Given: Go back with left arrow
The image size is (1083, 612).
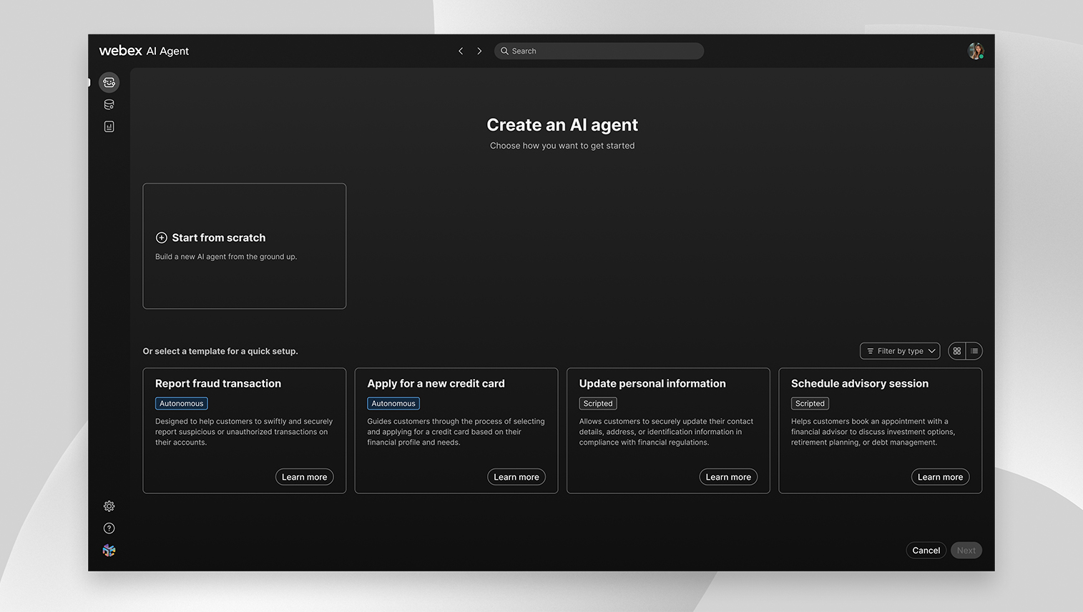Looking at the screenshot, I should [461, 51].
